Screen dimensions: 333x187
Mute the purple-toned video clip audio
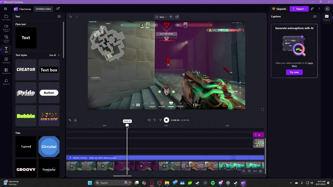[141, 166]
